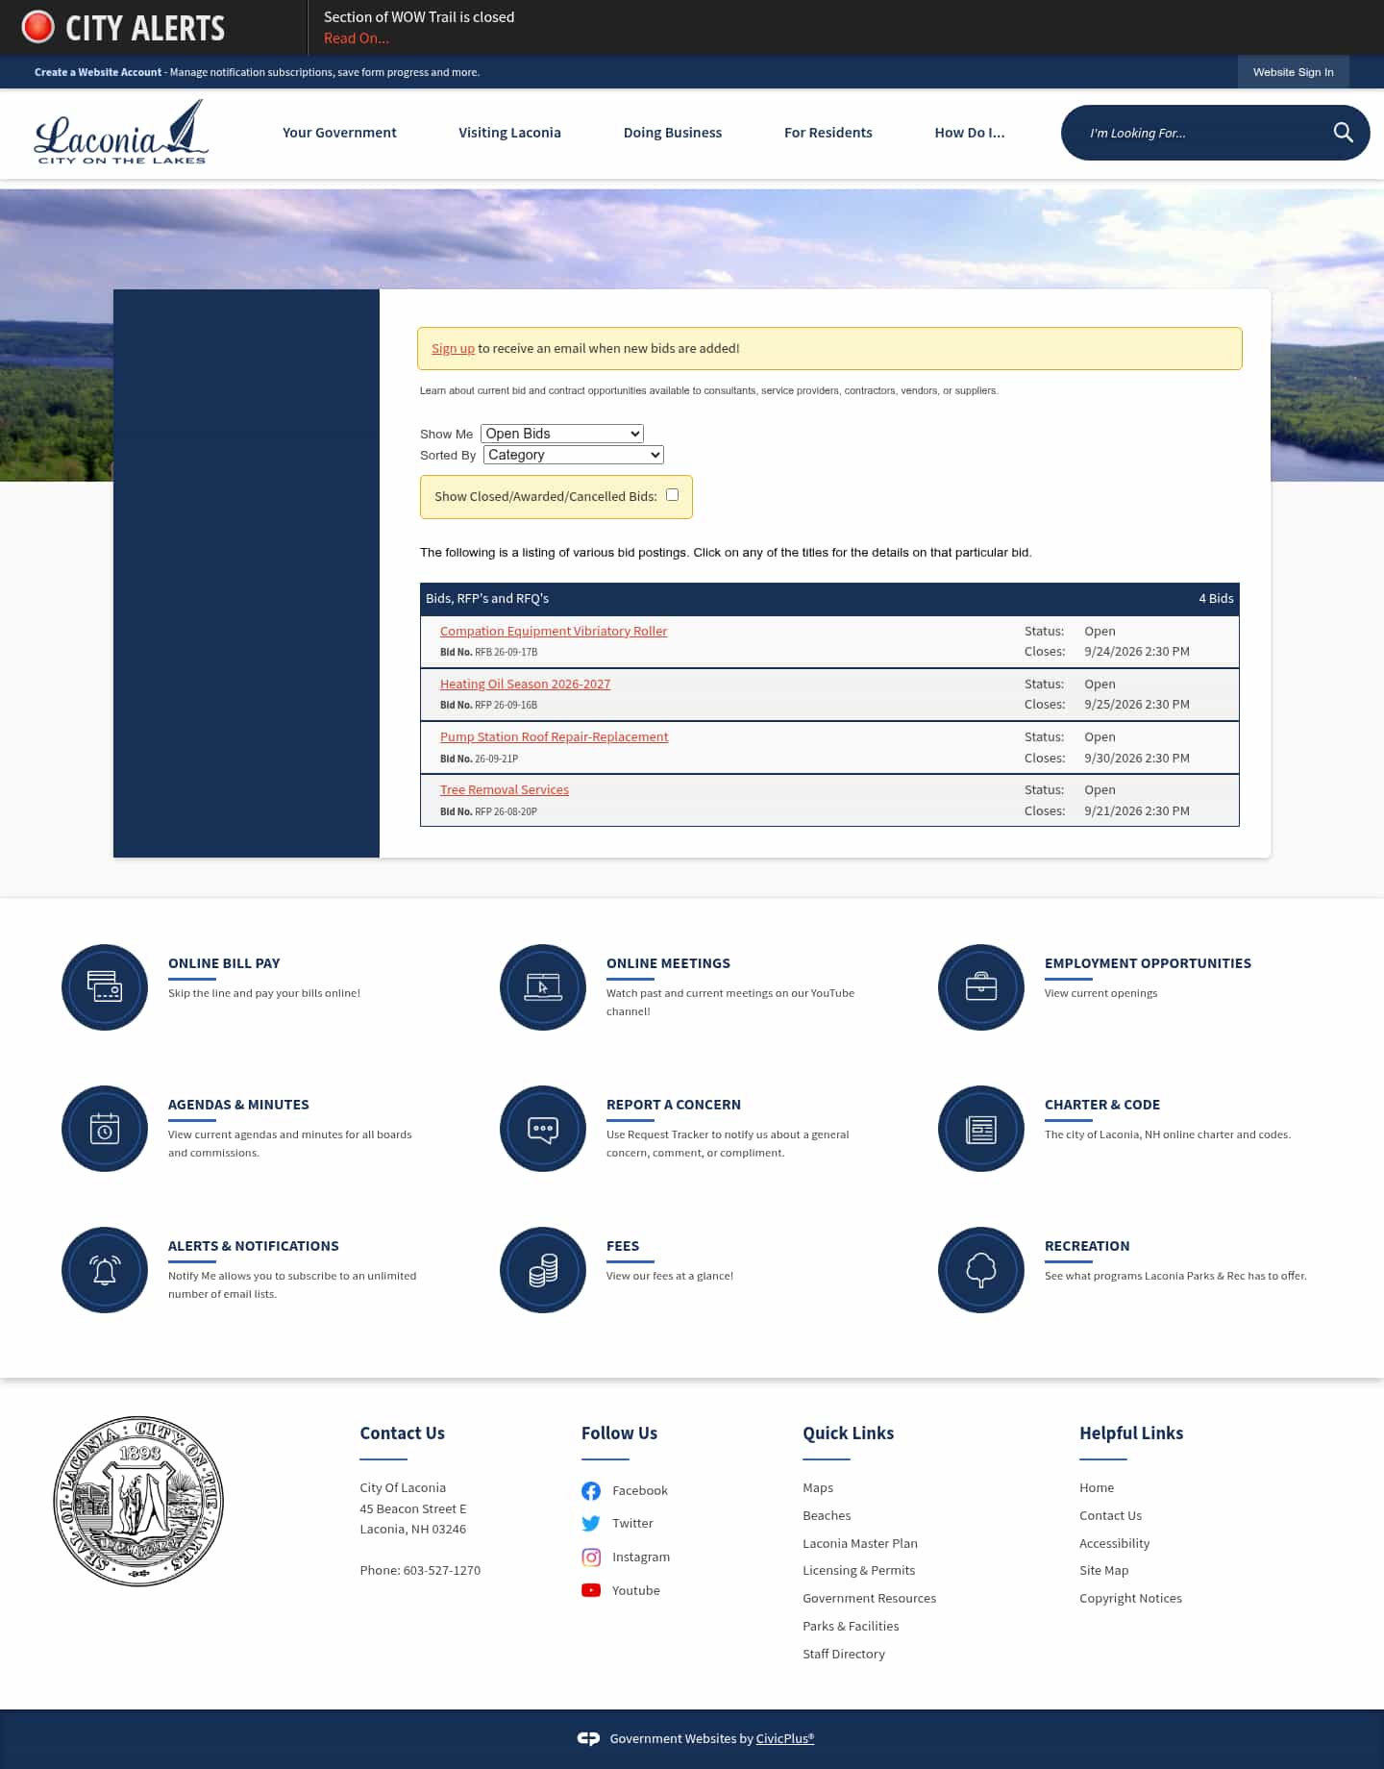
Task: Open Heating Oil Season 2026-2027 bid
Action: pos(525,685)
